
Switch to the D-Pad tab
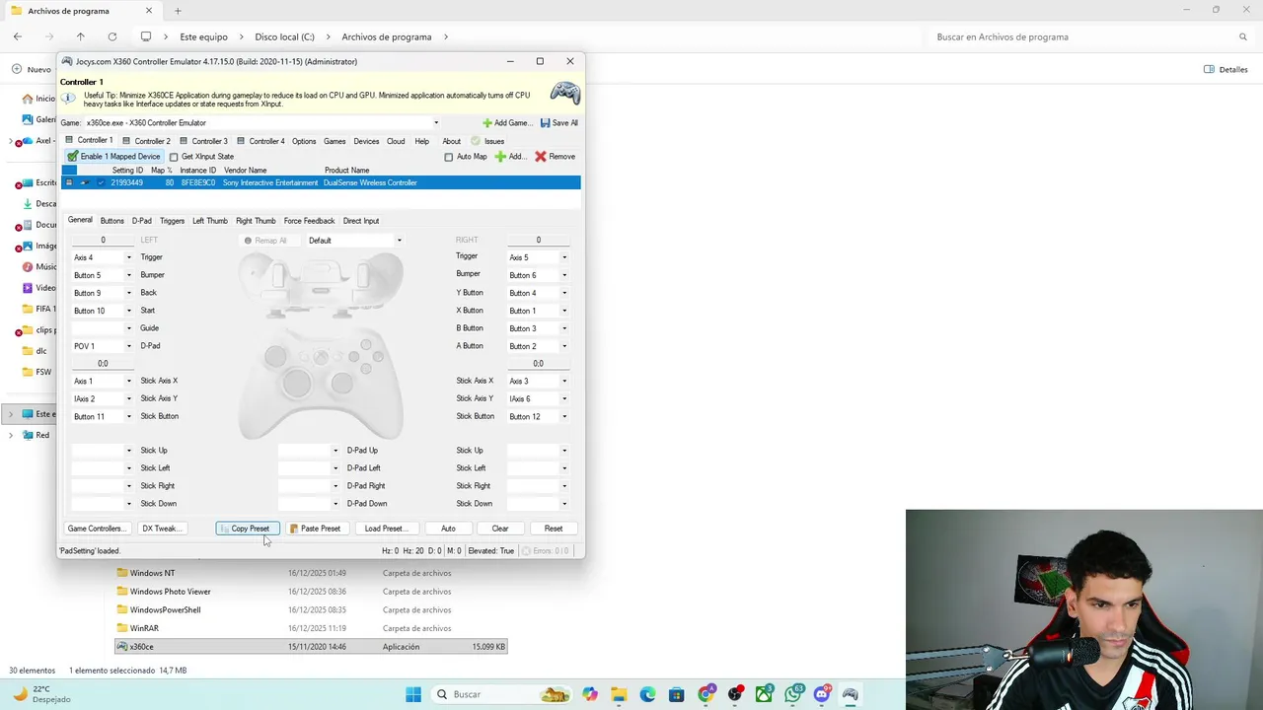[142, 221]
